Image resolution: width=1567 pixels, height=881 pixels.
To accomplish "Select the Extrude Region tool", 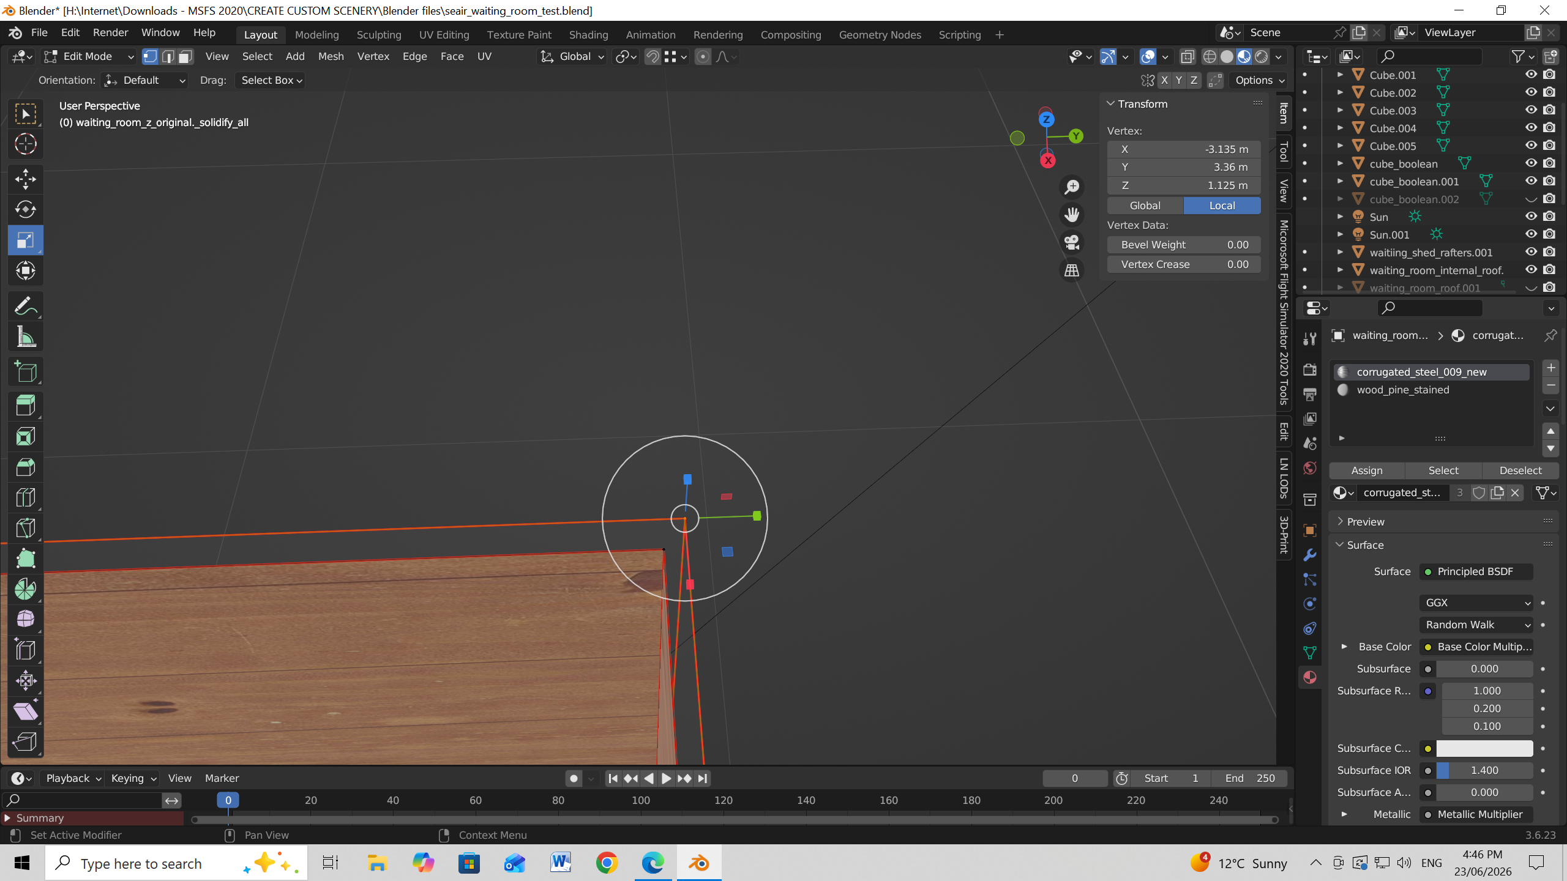I will [x=26, y=406].
